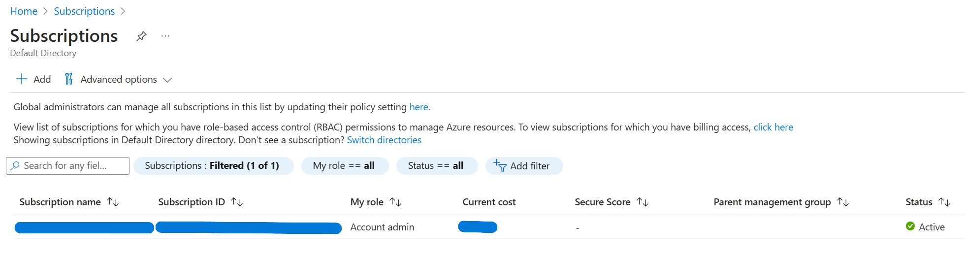Open the more options ellipsis menu
Image resolution: width=965 pixels, height=256 pixels.
point(165,36)
